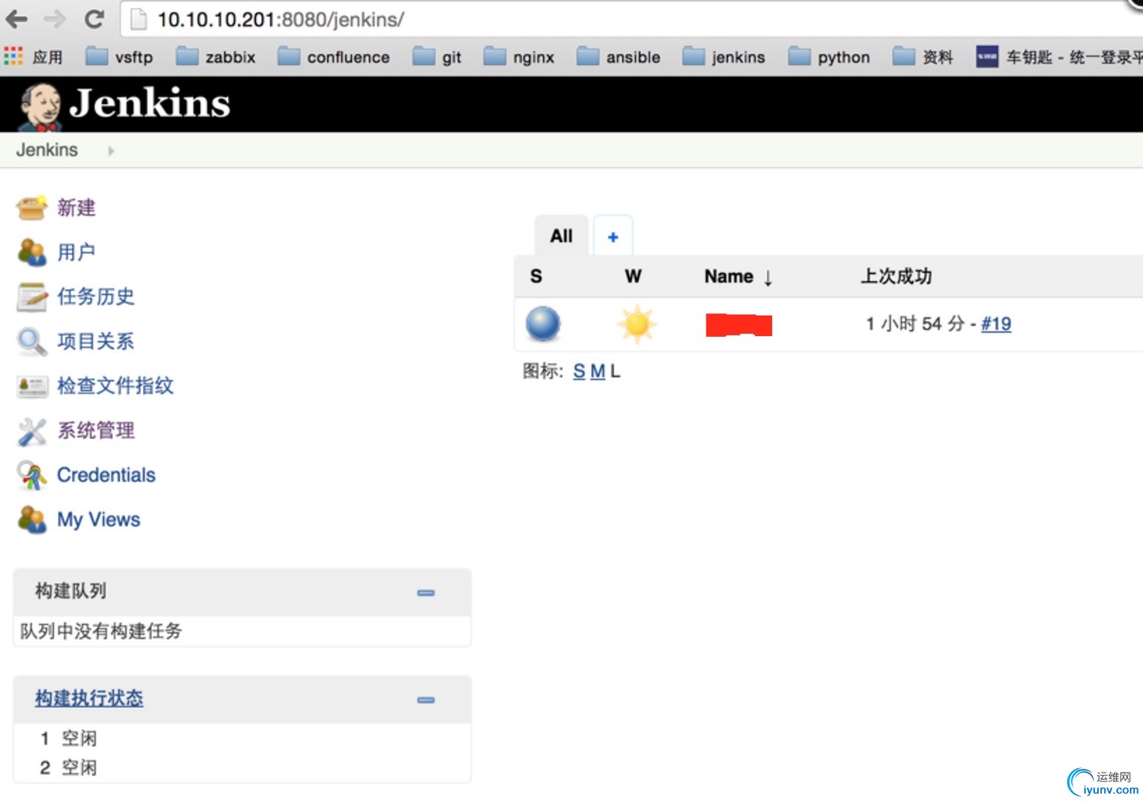Collapse the 构建执行状态 panel
This screenshot has height=802, width=1143.
click(x=425, y=700)
